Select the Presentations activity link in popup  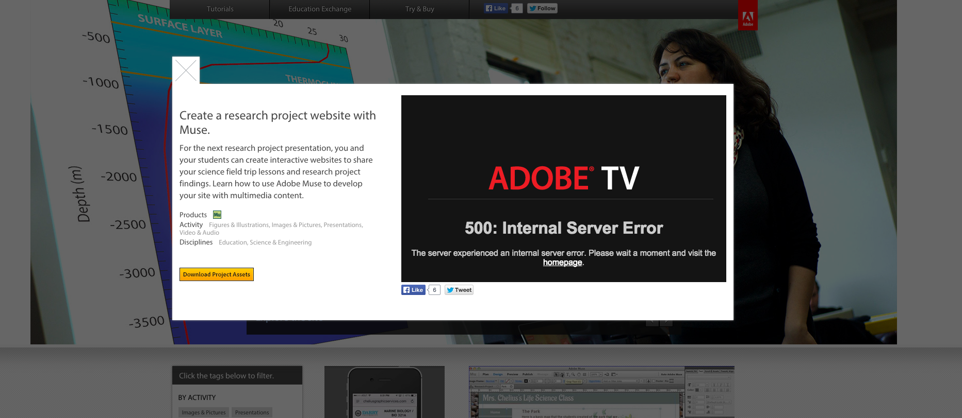coord(343,225)
